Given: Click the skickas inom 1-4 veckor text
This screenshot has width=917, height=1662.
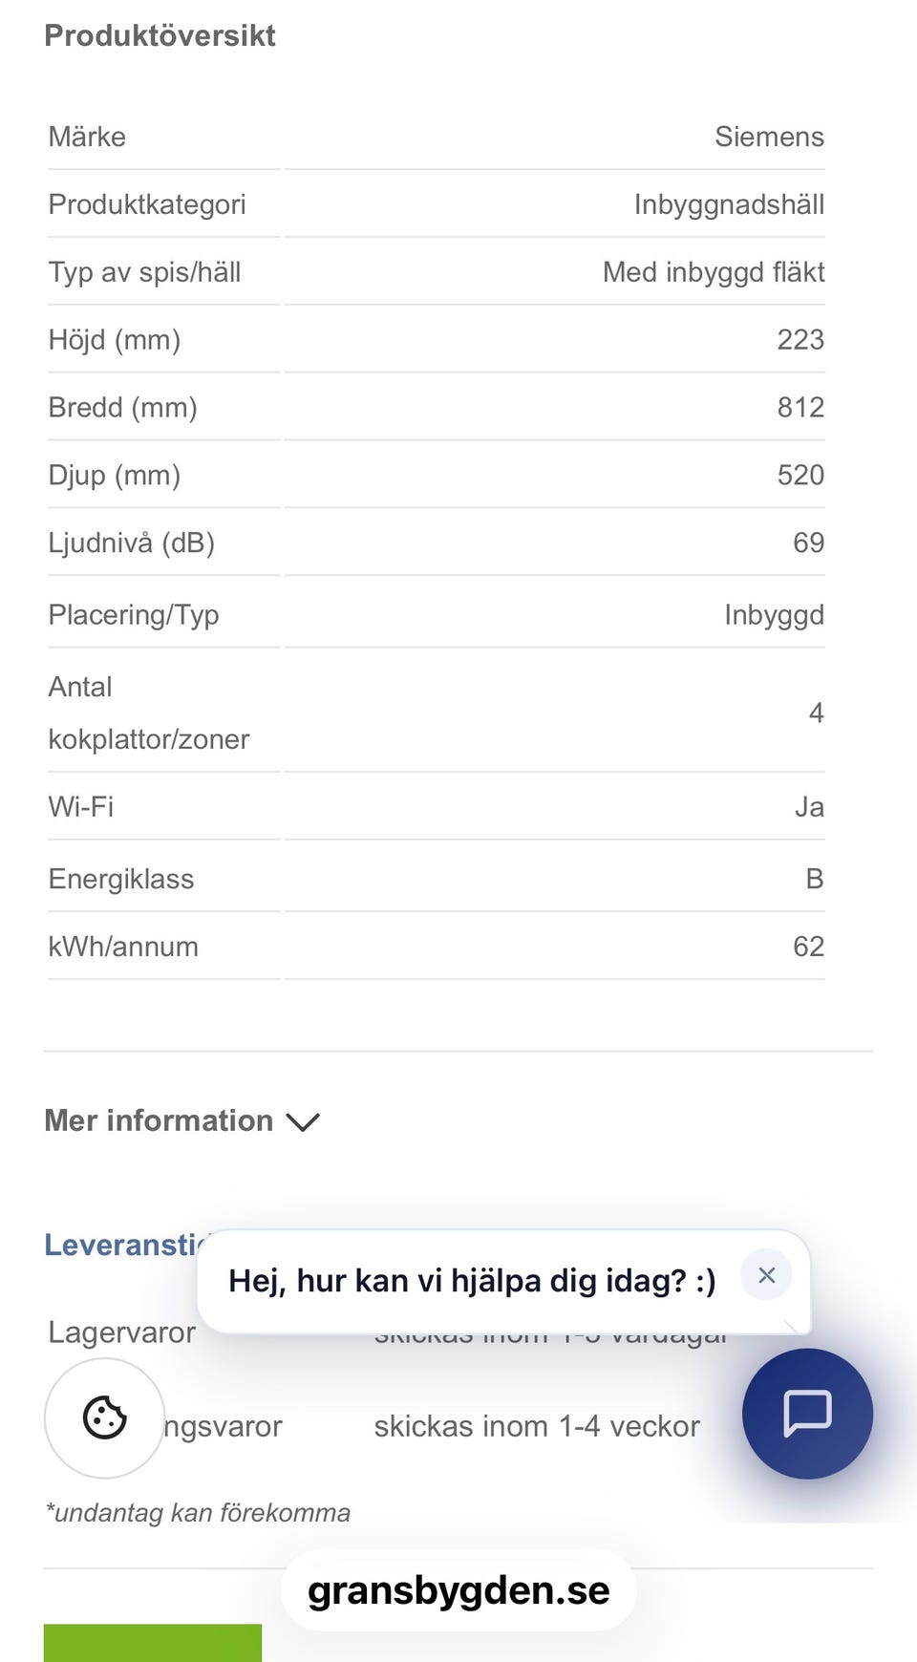Looking at the screenshot, I should [537, 1426].
